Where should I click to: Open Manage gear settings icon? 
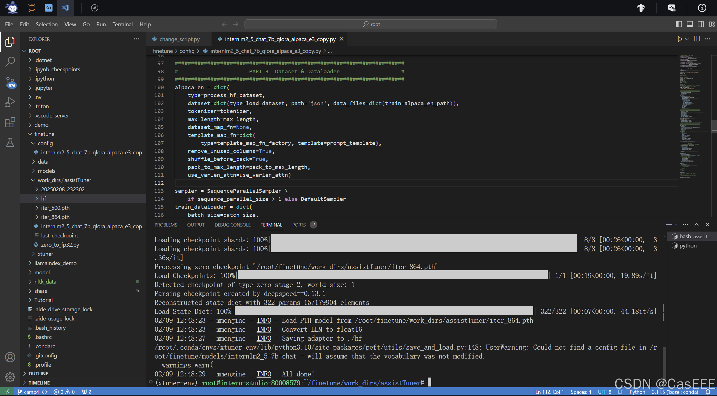pos(10,377)
